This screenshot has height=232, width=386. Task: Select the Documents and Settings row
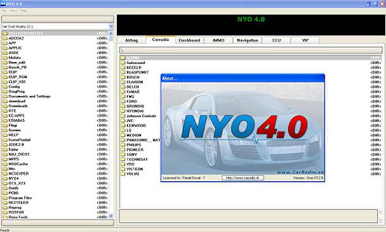tap(55, 96)
